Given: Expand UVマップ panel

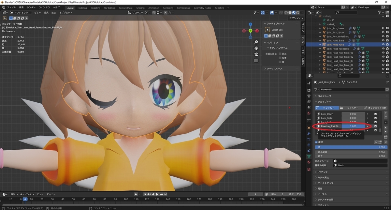Looking at the screenshot, I should pyautogui.click(x=352, y=172).
